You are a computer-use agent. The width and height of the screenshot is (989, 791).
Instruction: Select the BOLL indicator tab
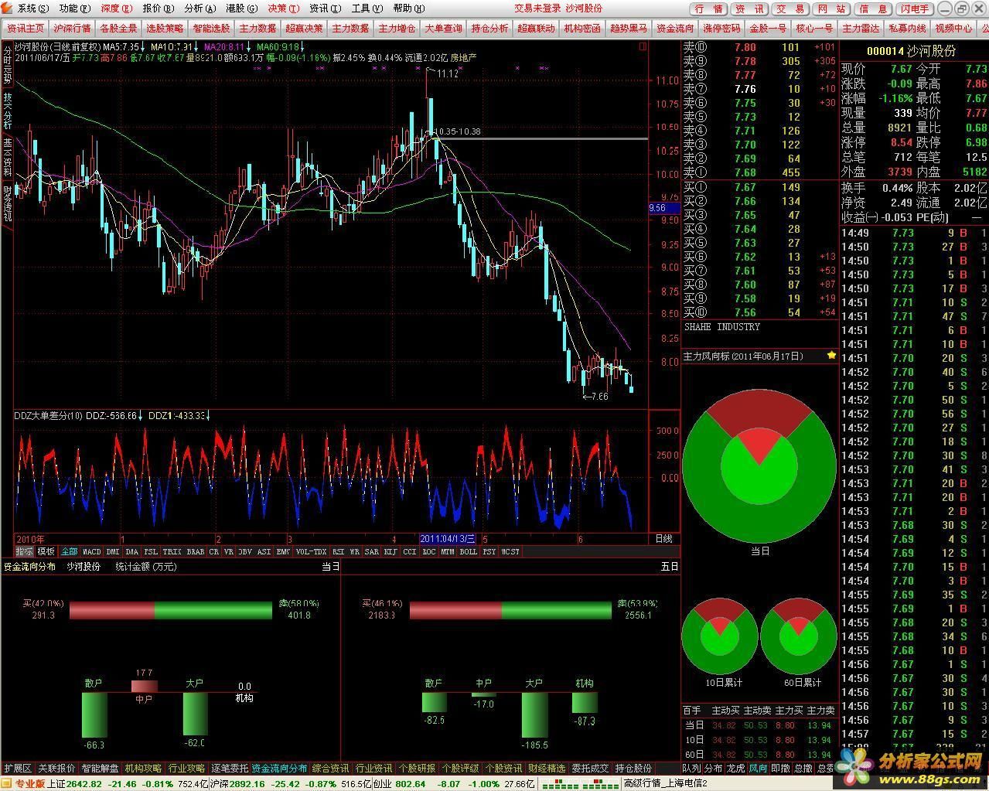(x=469, y=552)
